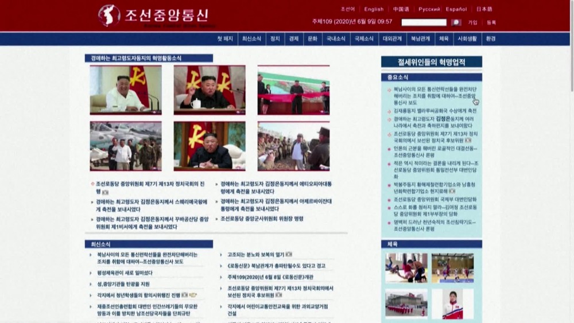Open the photo of leader in white shirt

click(126, 89)
